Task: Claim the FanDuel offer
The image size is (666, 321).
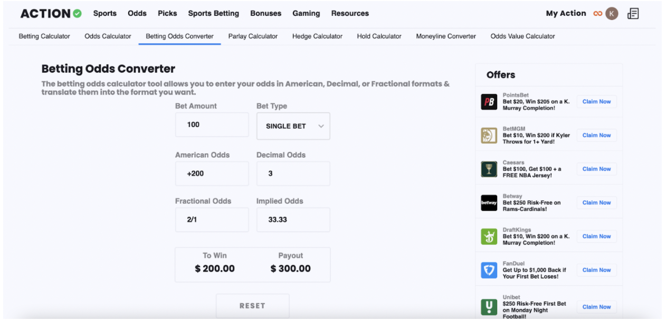Action: [596, 270]
